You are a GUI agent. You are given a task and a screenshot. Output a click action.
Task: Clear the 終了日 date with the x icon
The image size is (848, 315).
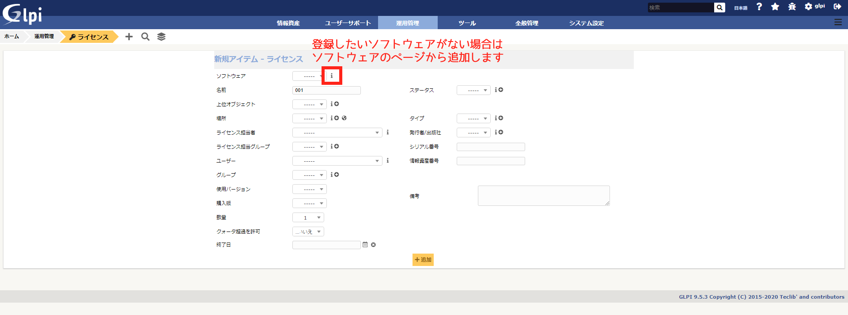373,245
